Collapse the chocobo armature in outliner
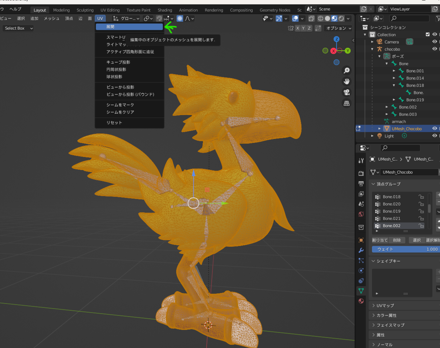440x348 pixels. tap(372, 49)
